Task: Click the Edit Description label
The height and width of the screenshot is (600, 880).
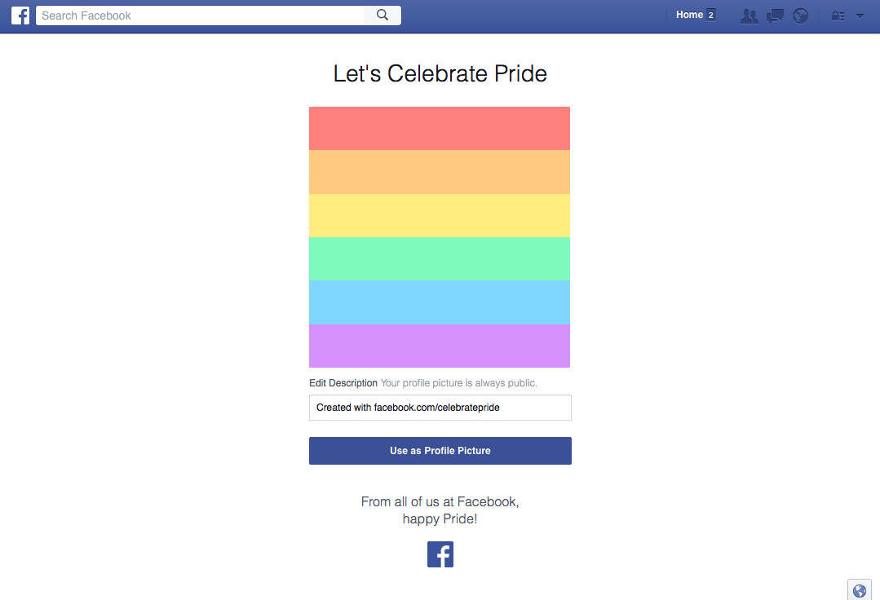Action: pos(343,383)
